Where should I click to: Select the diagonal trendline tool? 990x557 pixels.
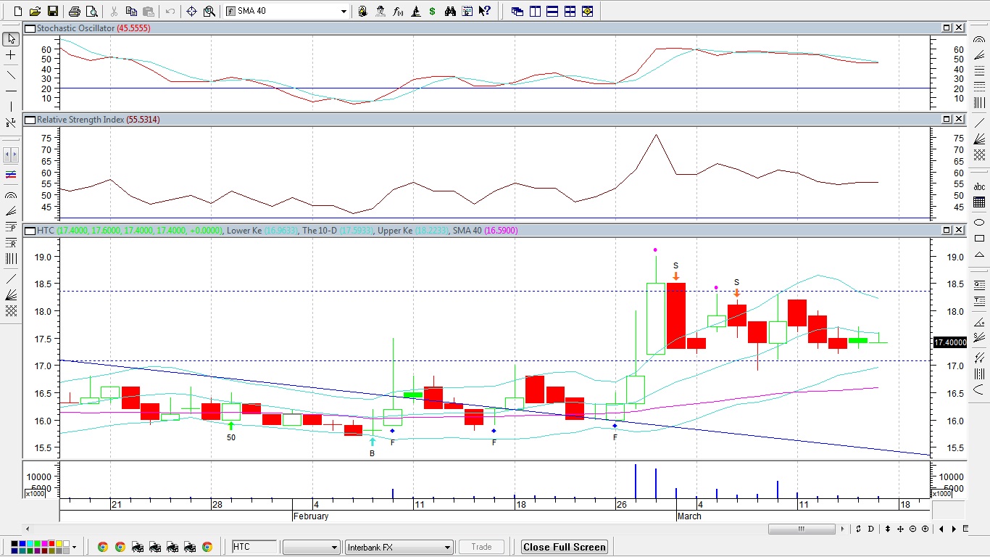11,75
